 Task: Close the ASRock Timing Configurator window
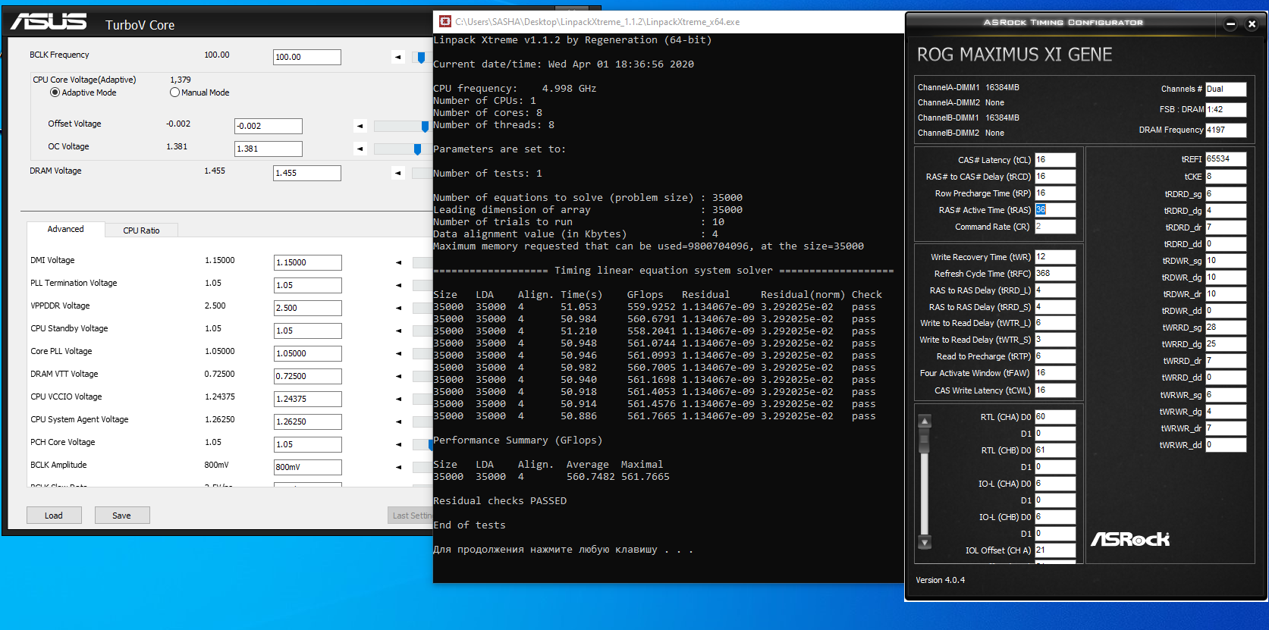click(1252, 24)
